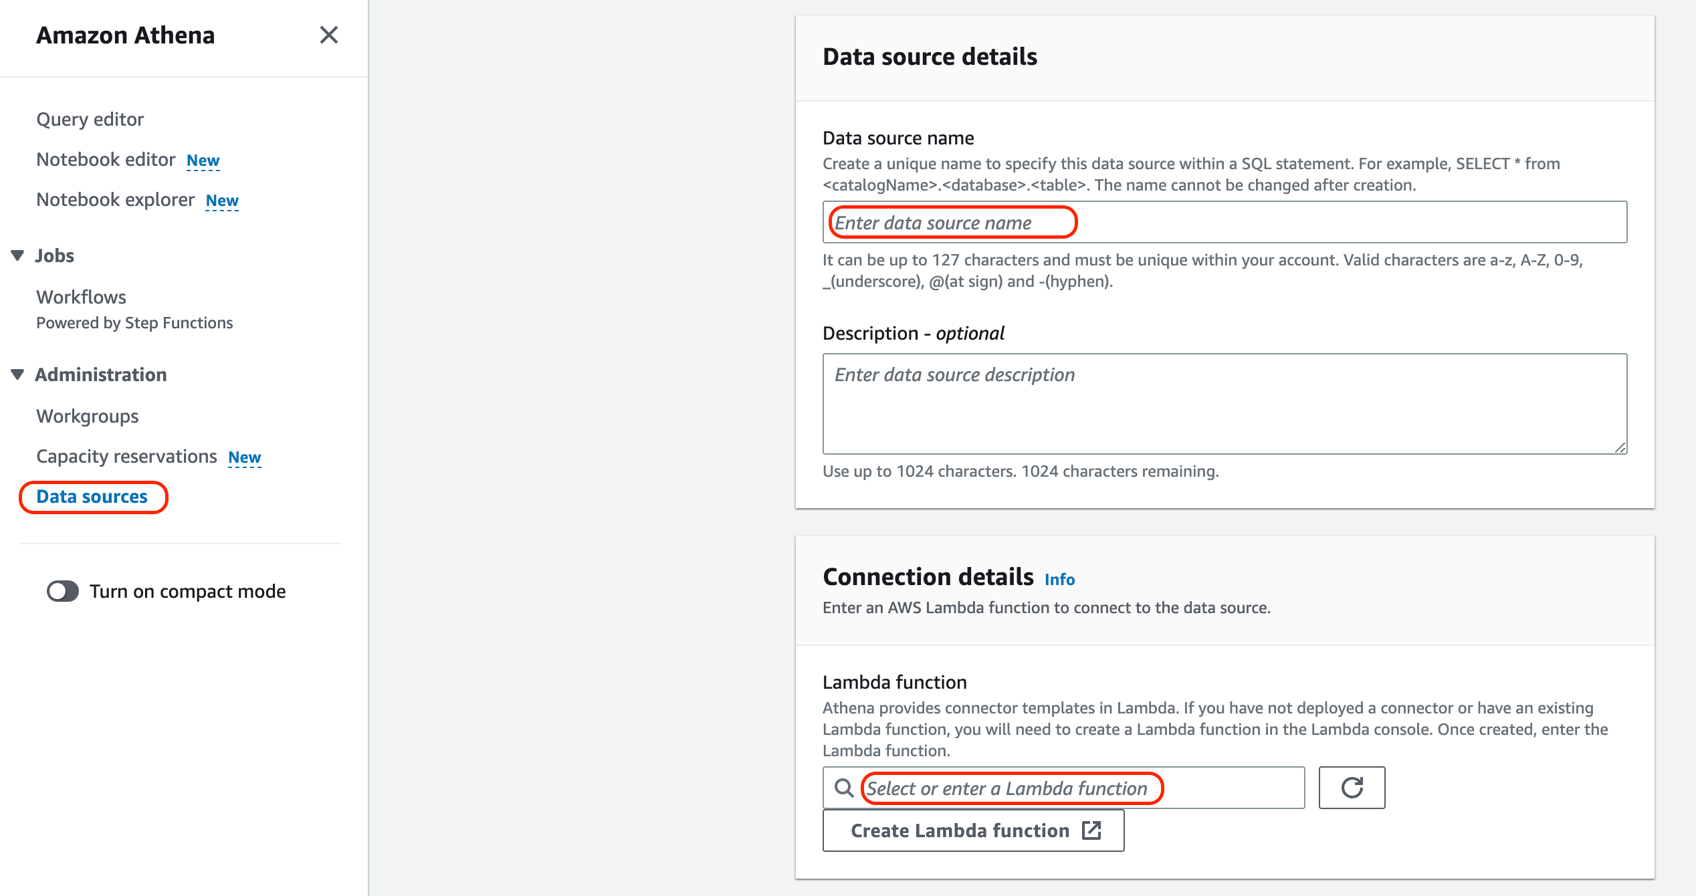Screen dimensions: 1696x896
Task: Click the Lambda search magnifier icon
Action: (844, 788)
